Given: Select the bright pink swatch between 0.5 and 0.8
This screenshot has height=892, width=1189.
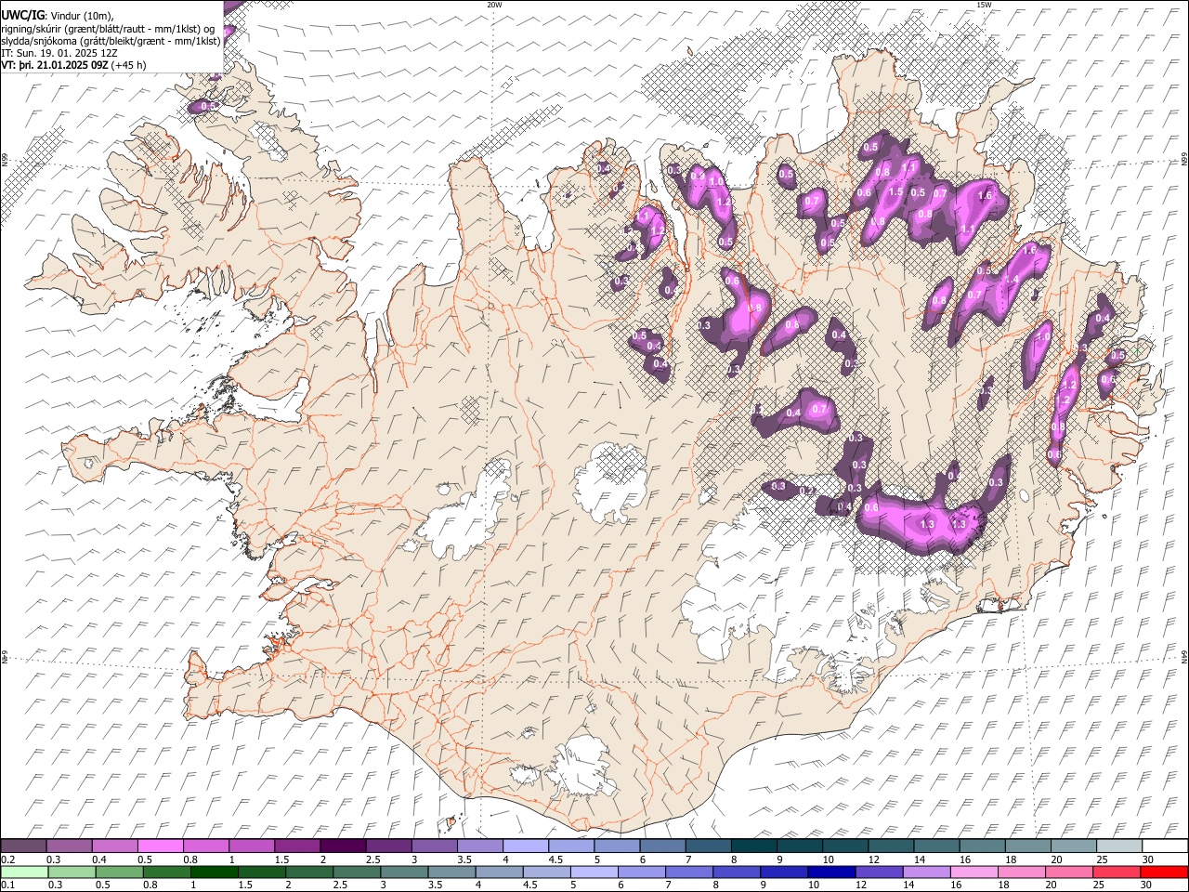Looking at the screenshot, I should (x=160, y=846).
